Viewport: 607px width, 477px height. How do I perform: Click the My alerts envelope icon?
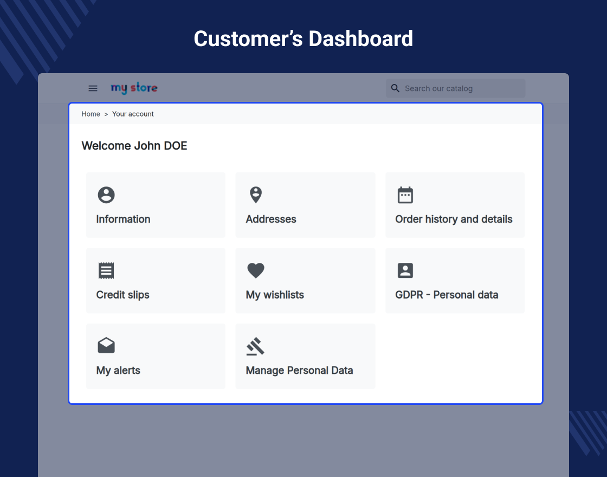pos(106,345)
